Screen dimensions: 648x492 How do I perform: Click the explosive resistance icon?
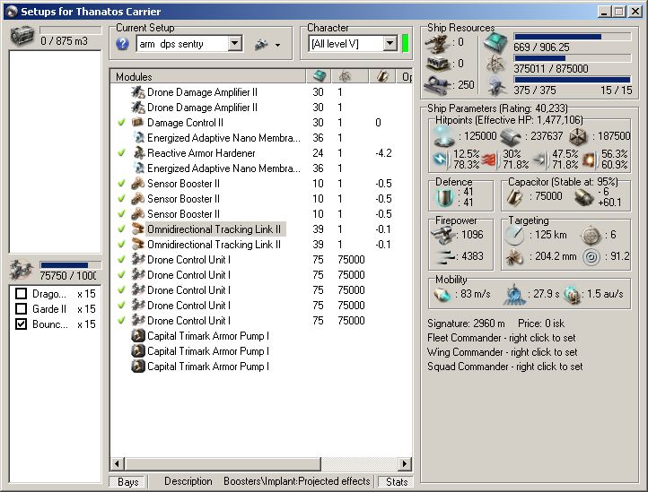click(590, 159)
